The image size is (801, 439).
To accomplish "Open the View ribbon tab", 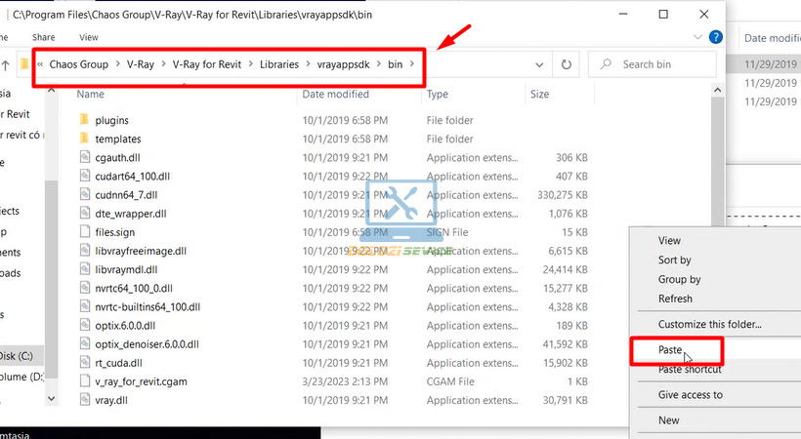I will tap(88, 37).
